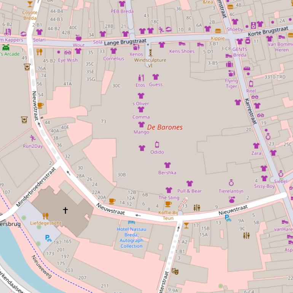Click the Wout greengrocer apple icon

(x=78, y=38)
